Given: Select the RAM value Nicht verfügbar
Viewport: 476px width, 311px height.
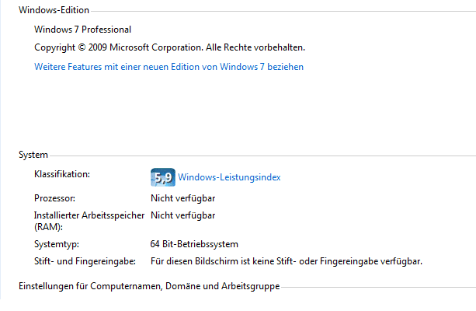Looking at the screenshot, I should (182, 215).
